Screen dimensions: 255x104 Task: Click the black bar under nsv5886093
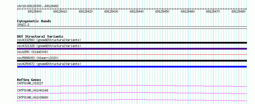(x=132, y=61)
